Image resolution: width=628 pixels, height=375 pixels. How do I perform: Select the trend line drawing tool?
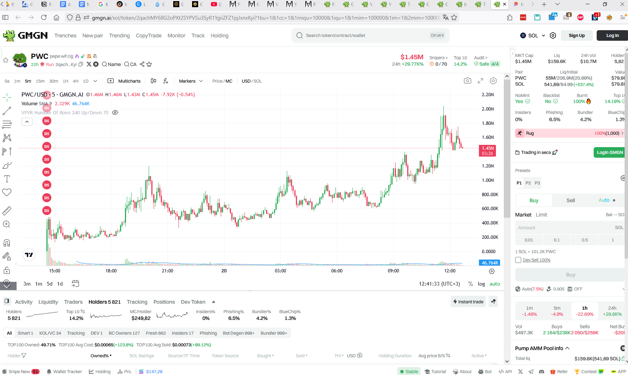pyautogui.click(x=7, y=111)
